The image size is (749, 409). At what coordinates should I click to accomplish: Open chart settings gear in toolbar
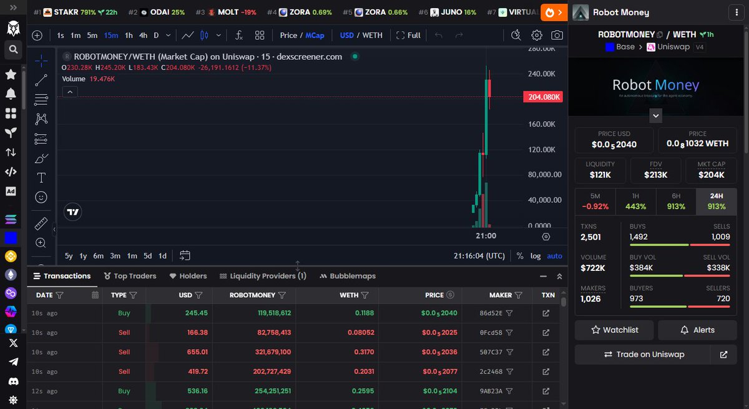click(537, 36)
